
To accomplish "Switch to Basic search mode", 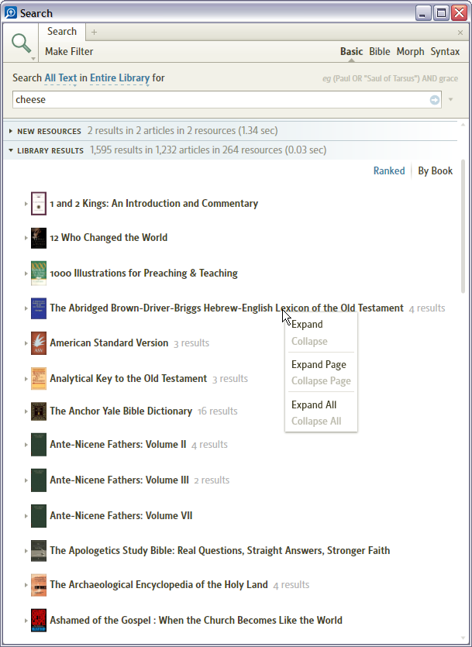I will [352, 52].
